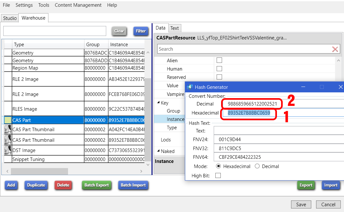Toggle the Alien checkbox
Image resolution: width=344 pixels, height=212 pixels.
[219, 60]
